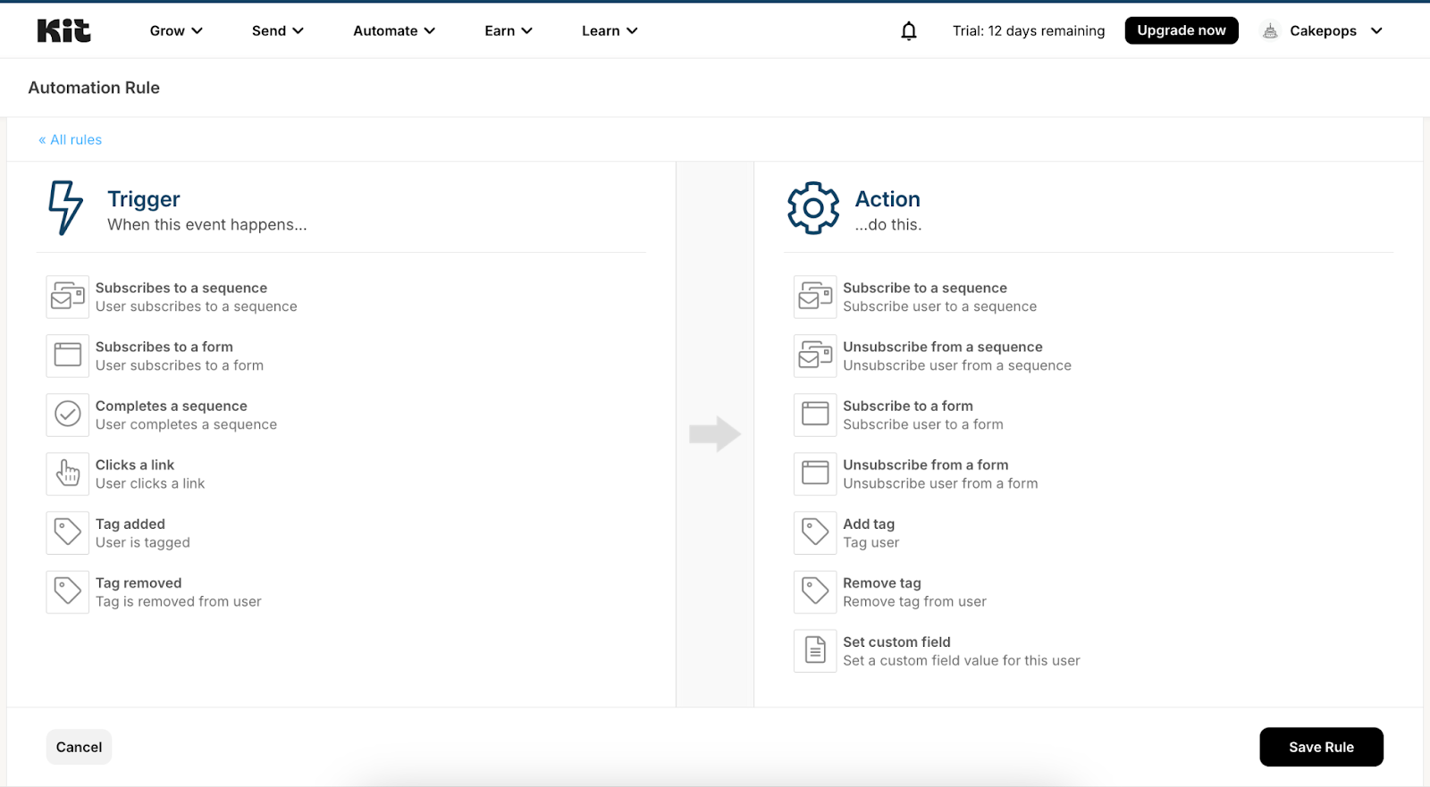Click the Cancel button

(79, 747)
